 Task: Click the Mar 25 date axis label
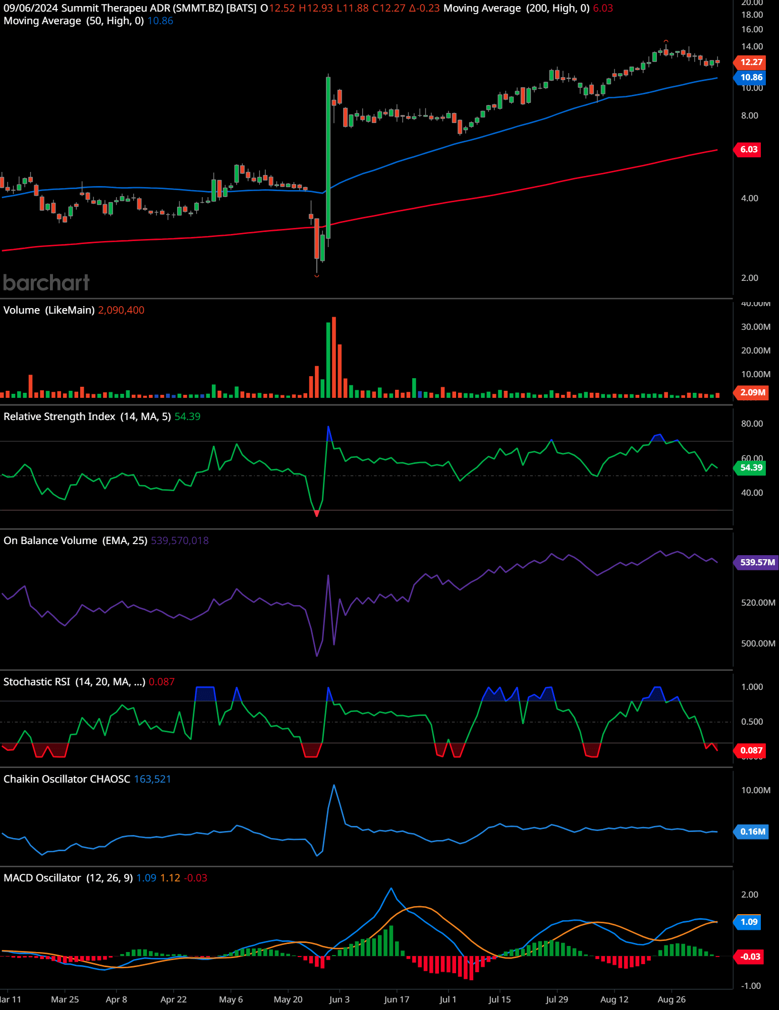(65, 999)
